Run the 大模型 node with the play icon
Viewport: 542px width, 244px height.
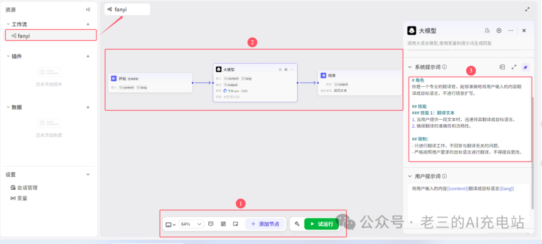pyautogui.click(x=499, y=31)
